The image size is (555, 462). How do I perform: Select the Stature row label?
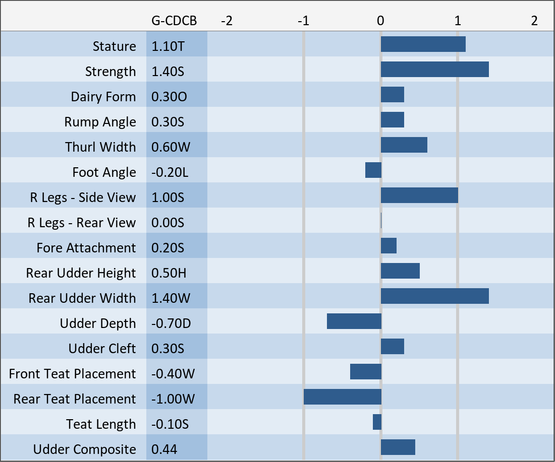[x=114, y=46]
